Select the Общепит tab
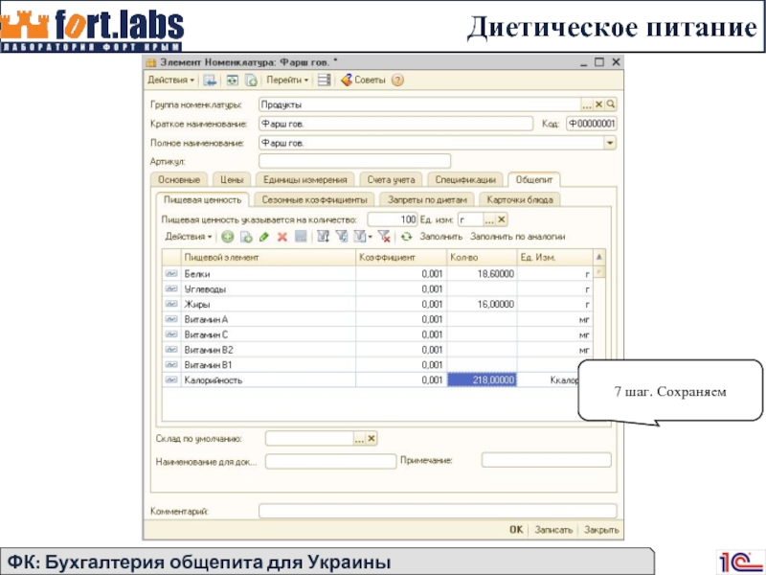This screenshot has height=575, width=766. click(534, 179)
